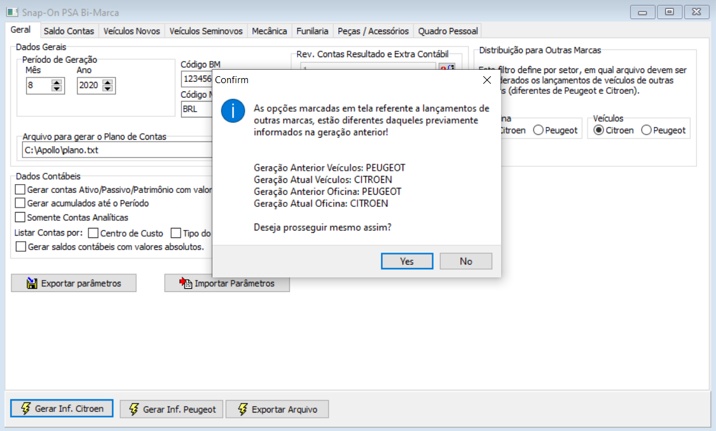Open the Mecânica tab
Image resolution: width=716 pixels, height=431 pixels.
[x=270, y=31]
